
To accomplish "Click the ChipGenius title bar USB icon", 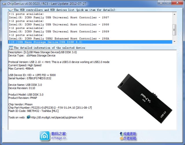I will pyautogui.click(x=4, y=4).
